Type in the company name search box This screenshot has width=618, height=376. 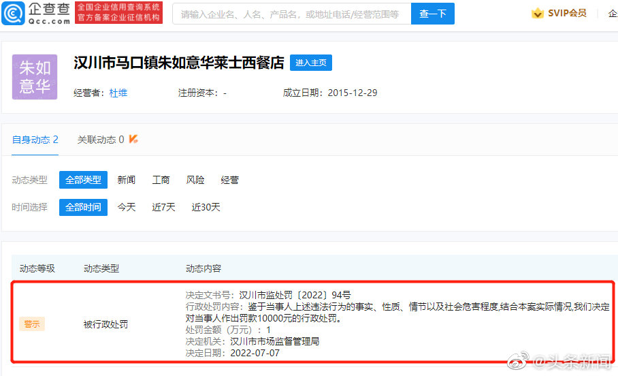pos(291,14)
